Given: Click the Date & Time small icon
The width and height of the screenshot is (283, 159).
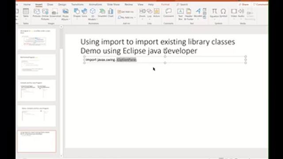Looking at the screenshot, I should pos(204,10).
